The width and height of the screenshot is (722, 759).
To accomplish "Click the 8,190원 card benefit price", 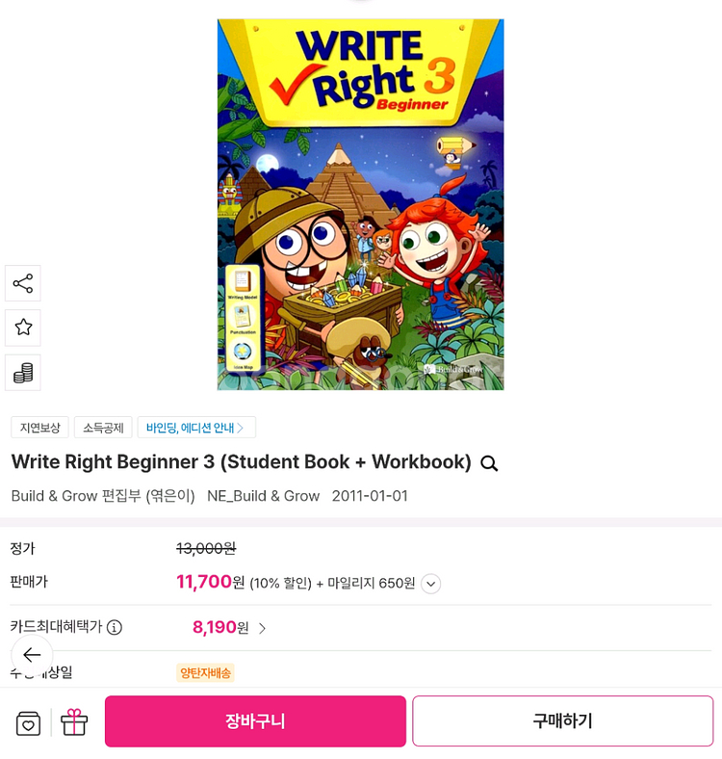I will (220, 627).
